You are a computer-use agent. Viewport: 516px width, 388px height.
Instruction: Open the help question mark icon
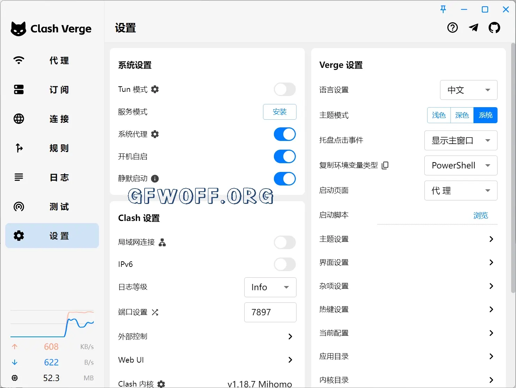(x=453, y=27)
